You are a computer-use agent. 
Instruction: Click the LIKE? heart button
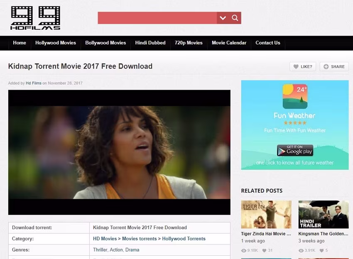click(303, 66)
